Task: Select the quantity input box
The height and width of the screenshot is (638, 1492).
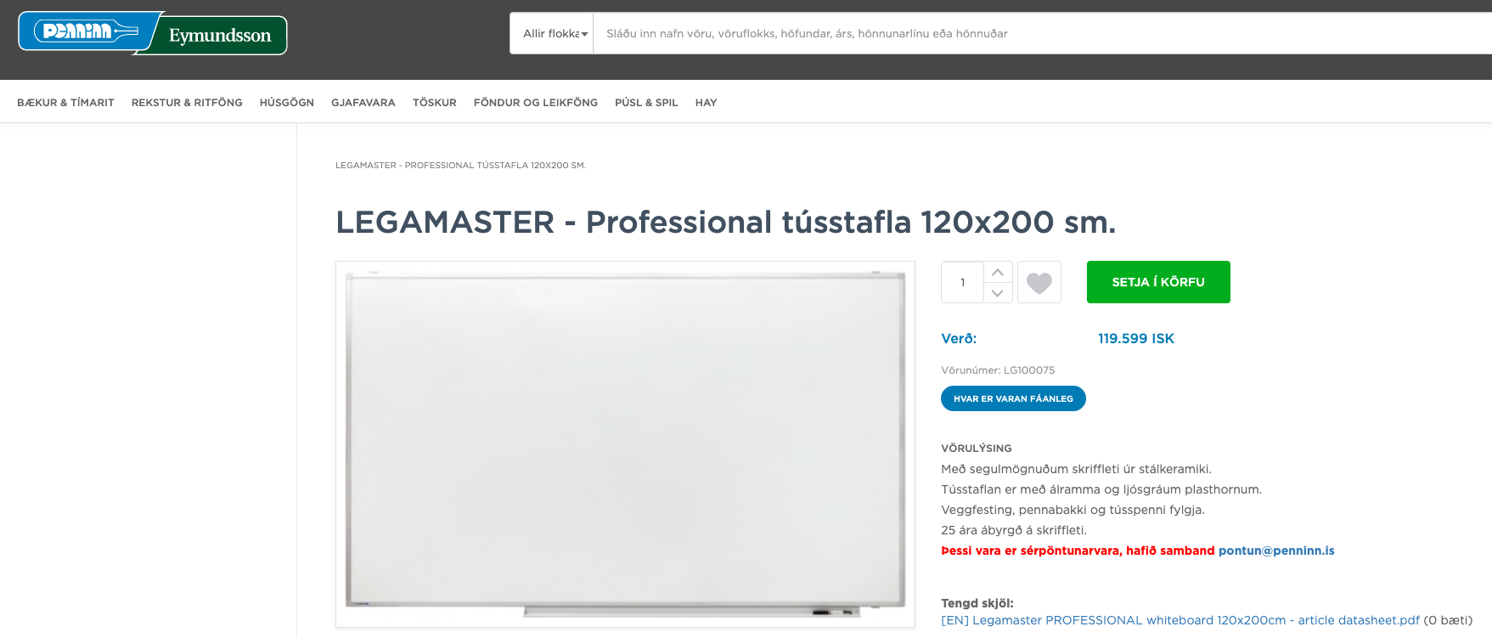Action: 963,282
